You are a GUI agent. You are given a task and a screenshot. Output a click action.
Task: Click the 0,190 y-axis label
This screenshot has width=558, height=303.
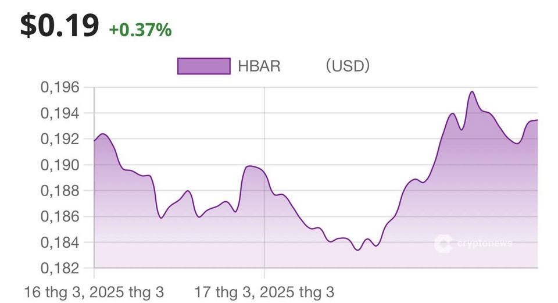pyautogui.click(x=59, y=165)
